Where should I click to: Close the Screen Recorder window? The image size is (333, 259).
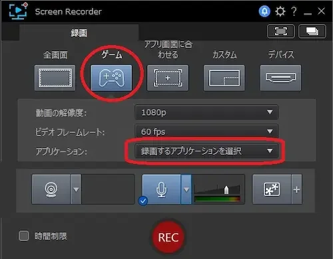coord(321,11)
